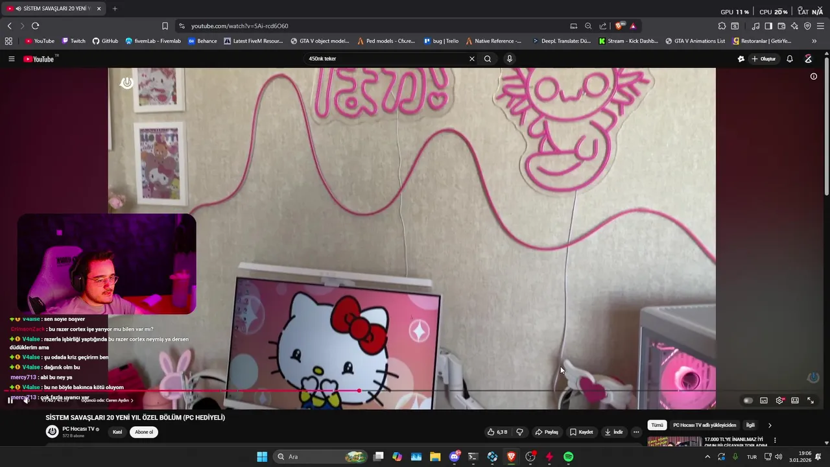Open the player settings gear
Image resolution: width=830 pixels, height=467 pixels.
click(x=779, y=400)
